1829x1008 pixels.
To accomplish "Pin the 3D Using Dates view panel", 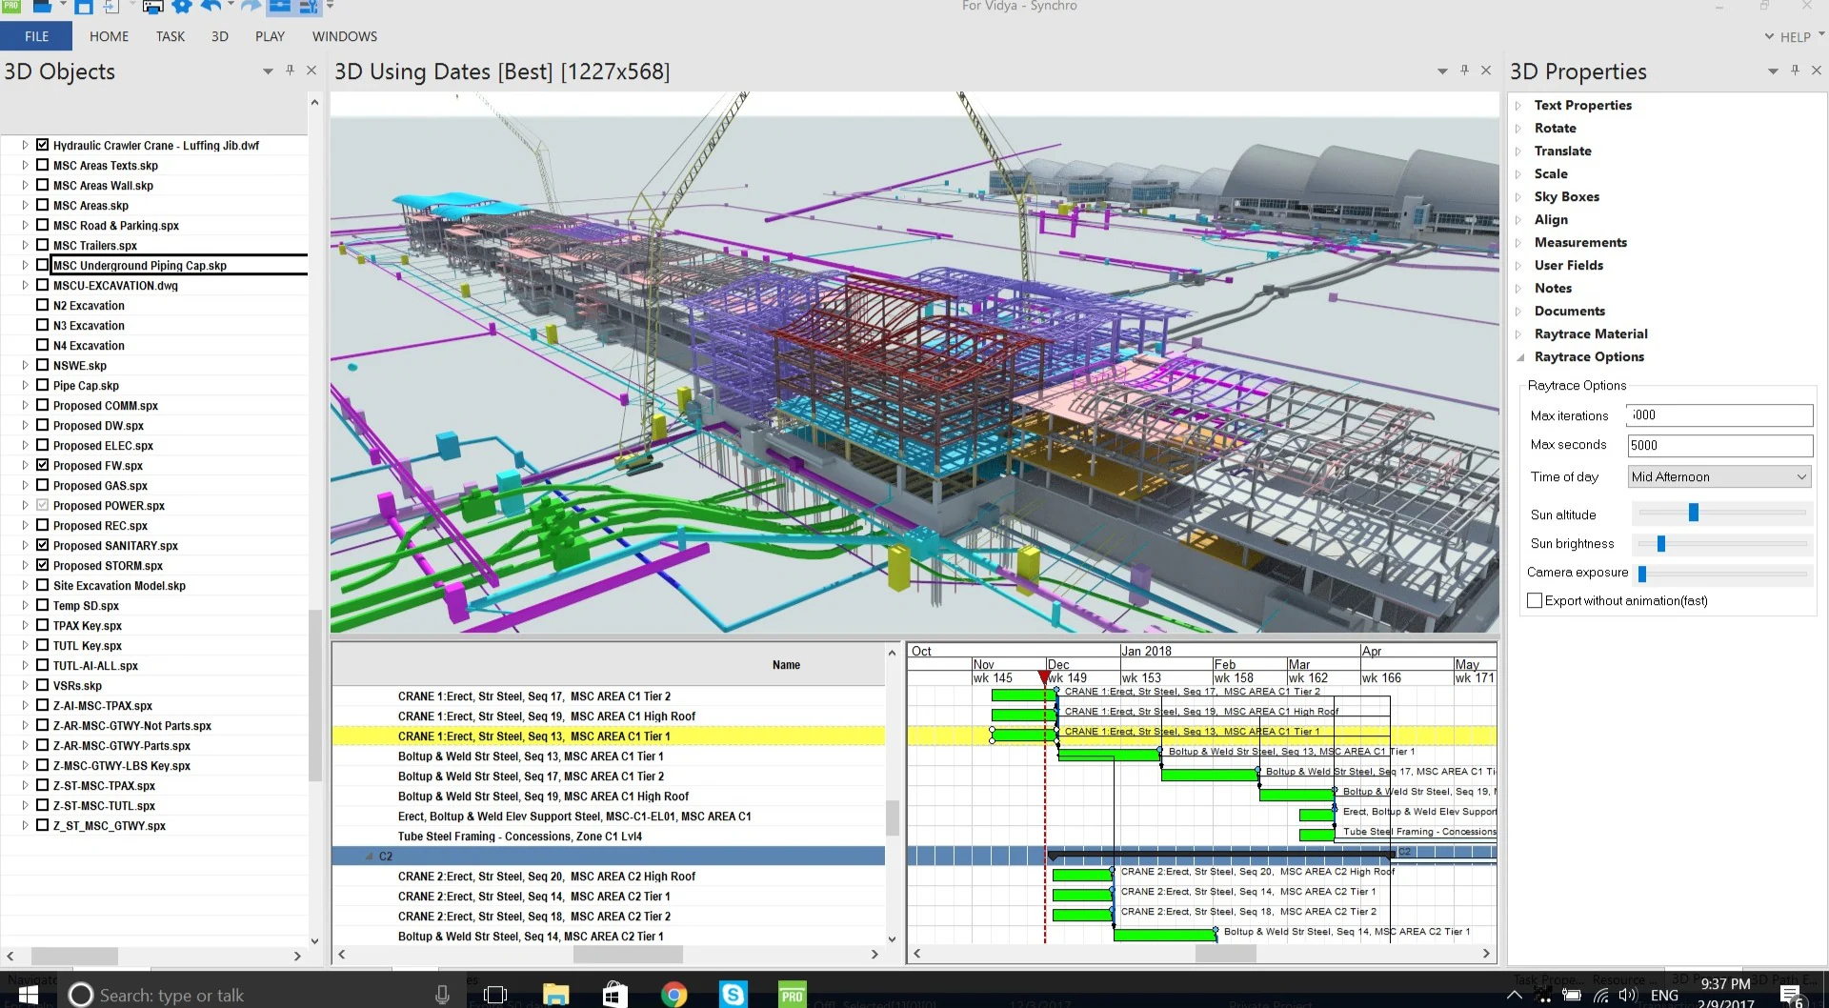I will (x=1464, y=71).
